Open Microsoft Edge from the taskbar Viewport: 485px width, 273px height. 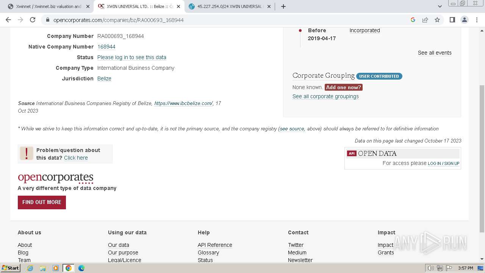point(81,268)
